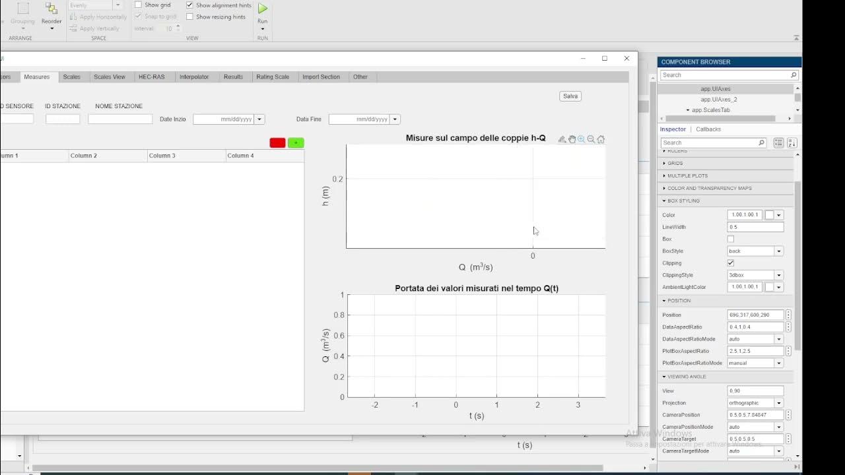Open the Data Fine date picker dropdown
Image resolution: width=845 pixels, height=475 pixels.
[x=395, y=119]
